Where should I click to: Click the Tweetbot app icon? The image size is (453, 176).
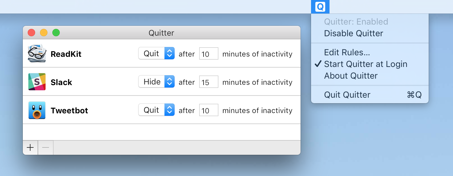(x=37, y=110)
